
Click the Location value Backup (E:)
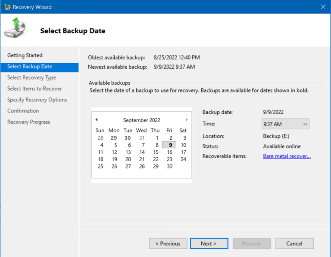(276, 136)
